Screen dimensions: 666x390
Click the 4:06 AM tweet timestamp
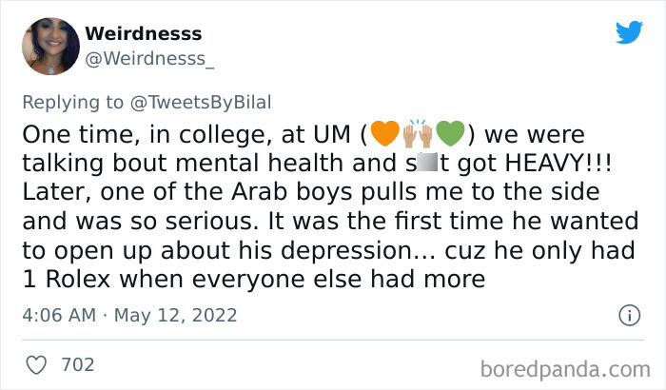(58, 315)
